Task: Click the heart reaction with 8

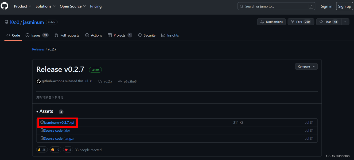Action: [68, 150]
